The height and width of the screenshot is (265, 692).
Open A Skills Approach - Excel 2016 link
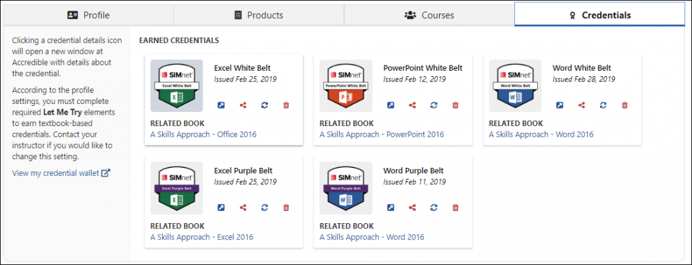click(201, 237)
